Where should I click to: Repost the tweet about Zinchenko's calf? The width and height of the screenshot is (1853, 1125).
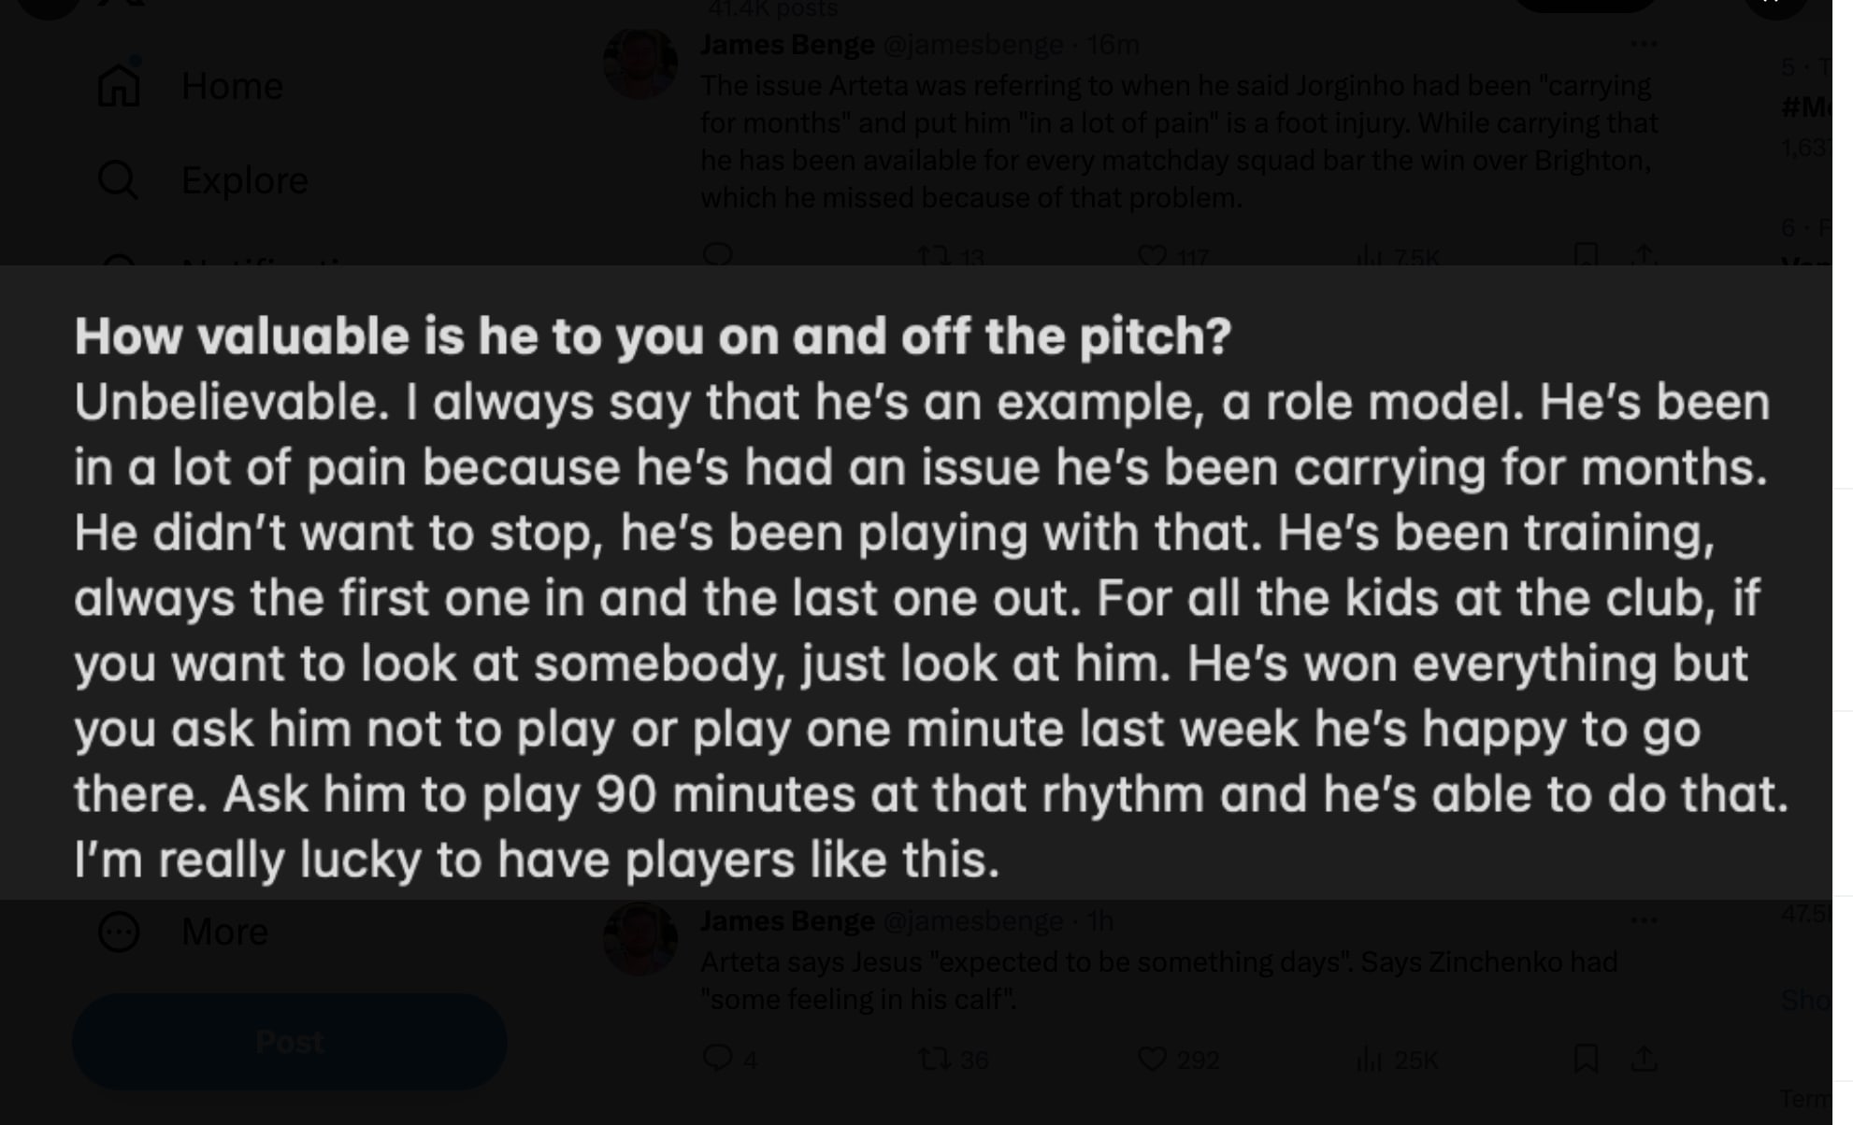(x=934, y=1059)
